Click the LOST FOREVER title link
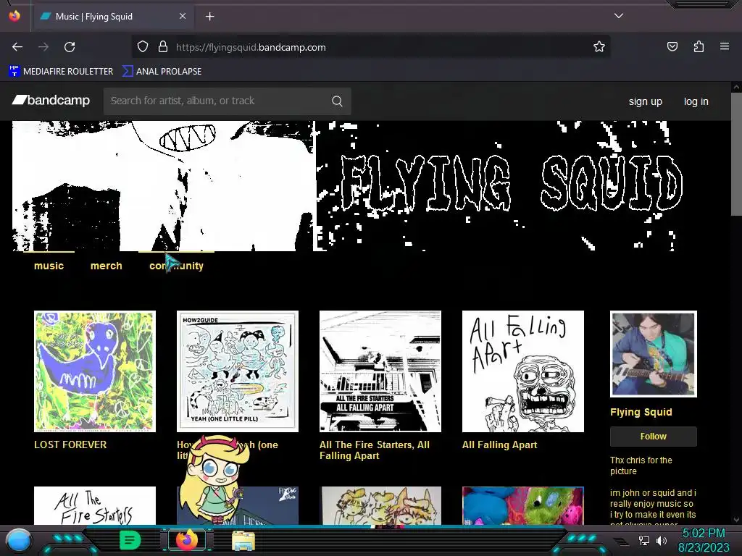Image resolution: width=742 pixels, height=556 pixels. (70, 445)
